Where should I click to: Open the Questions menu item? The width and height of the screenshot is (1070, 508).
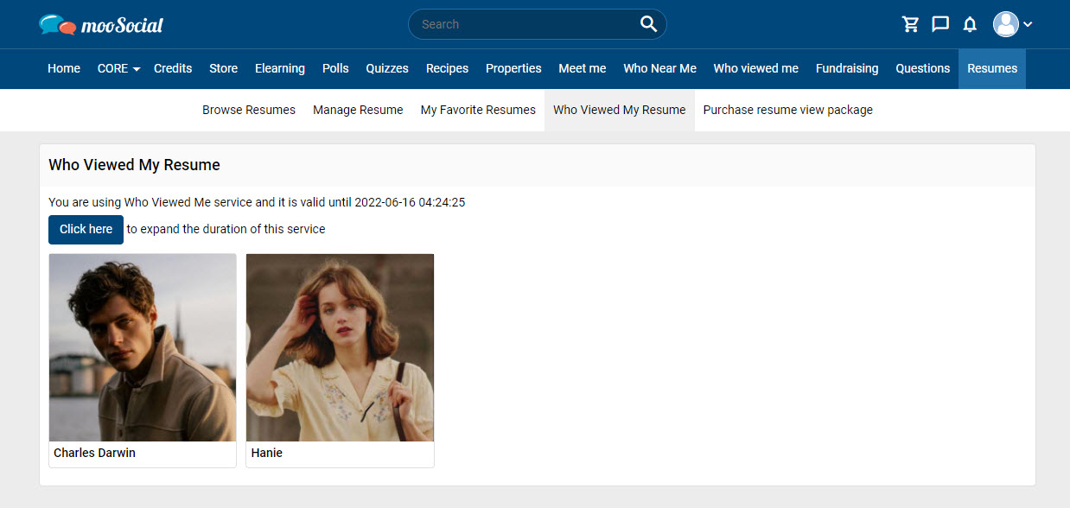pos(923,68)
